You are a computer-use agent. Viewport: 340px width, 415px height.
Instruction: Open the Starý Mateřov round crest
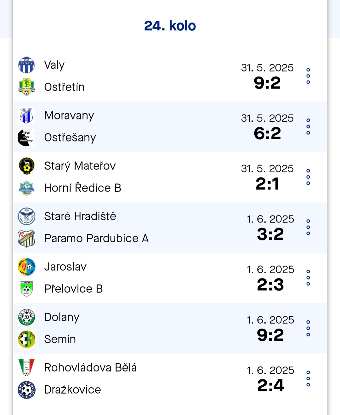[x=26, y=166]
